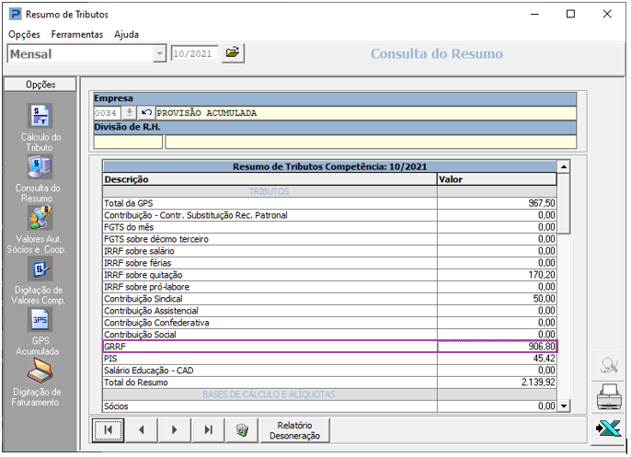Open the Ferramentas menu
The width and height of the screenshot is (631, 457).
[x=77, y=35]
